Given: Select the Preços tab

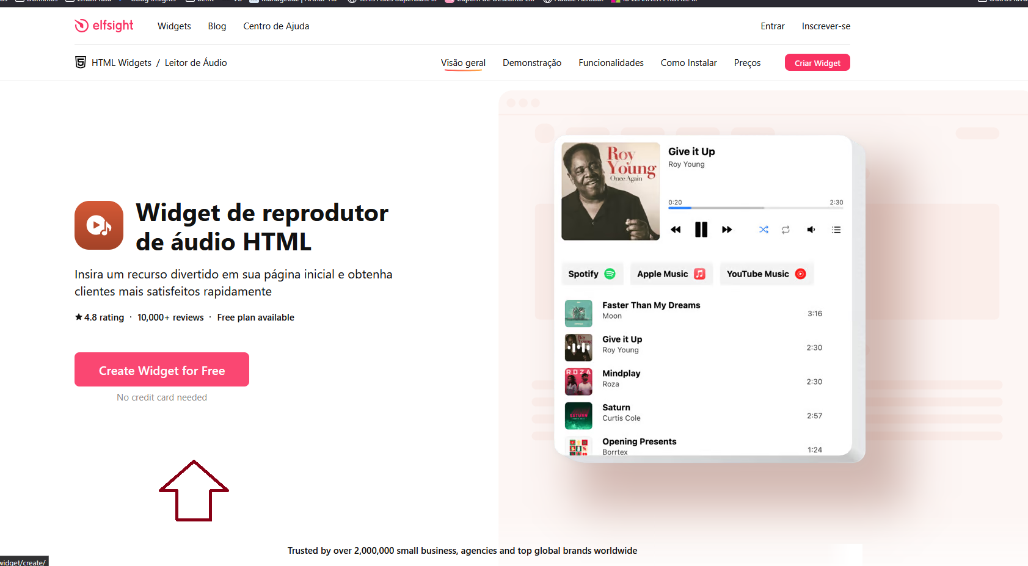Looking at the screenshot, I should click(747, 62).
